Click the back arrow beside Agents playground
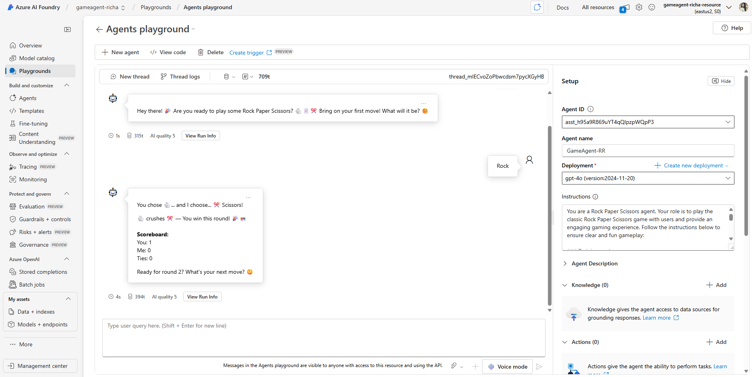This screenshot has height=377, width=752. point(99,29)
